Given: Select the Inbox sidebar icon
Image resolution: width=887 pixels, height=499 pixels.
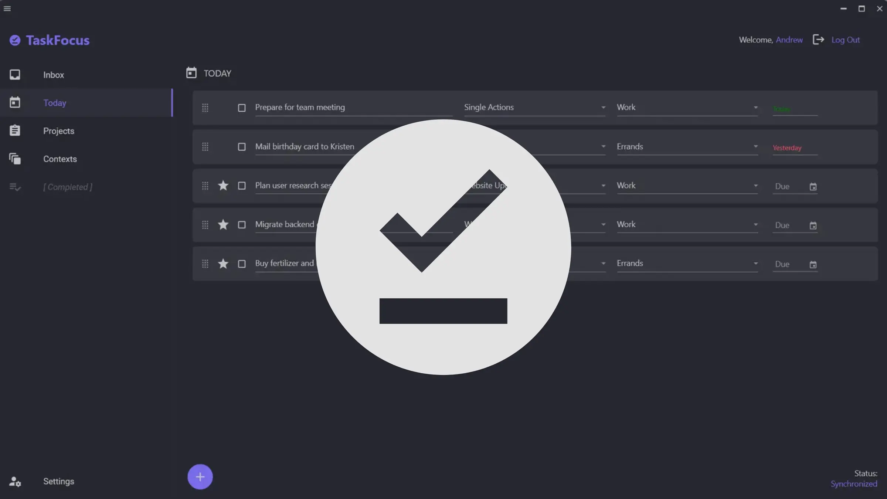Looking at the screenshot, I should click(15, 75).
